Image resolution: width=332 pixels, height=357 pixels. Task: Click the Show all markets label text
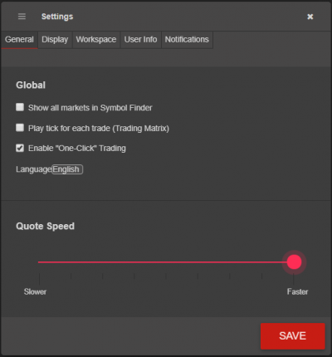[90, 108]
